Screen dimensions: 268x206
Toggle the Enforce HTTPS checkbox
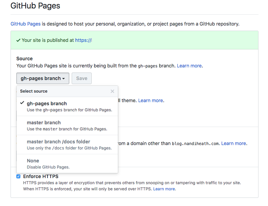pyautogui.click(x=18, y=176)
